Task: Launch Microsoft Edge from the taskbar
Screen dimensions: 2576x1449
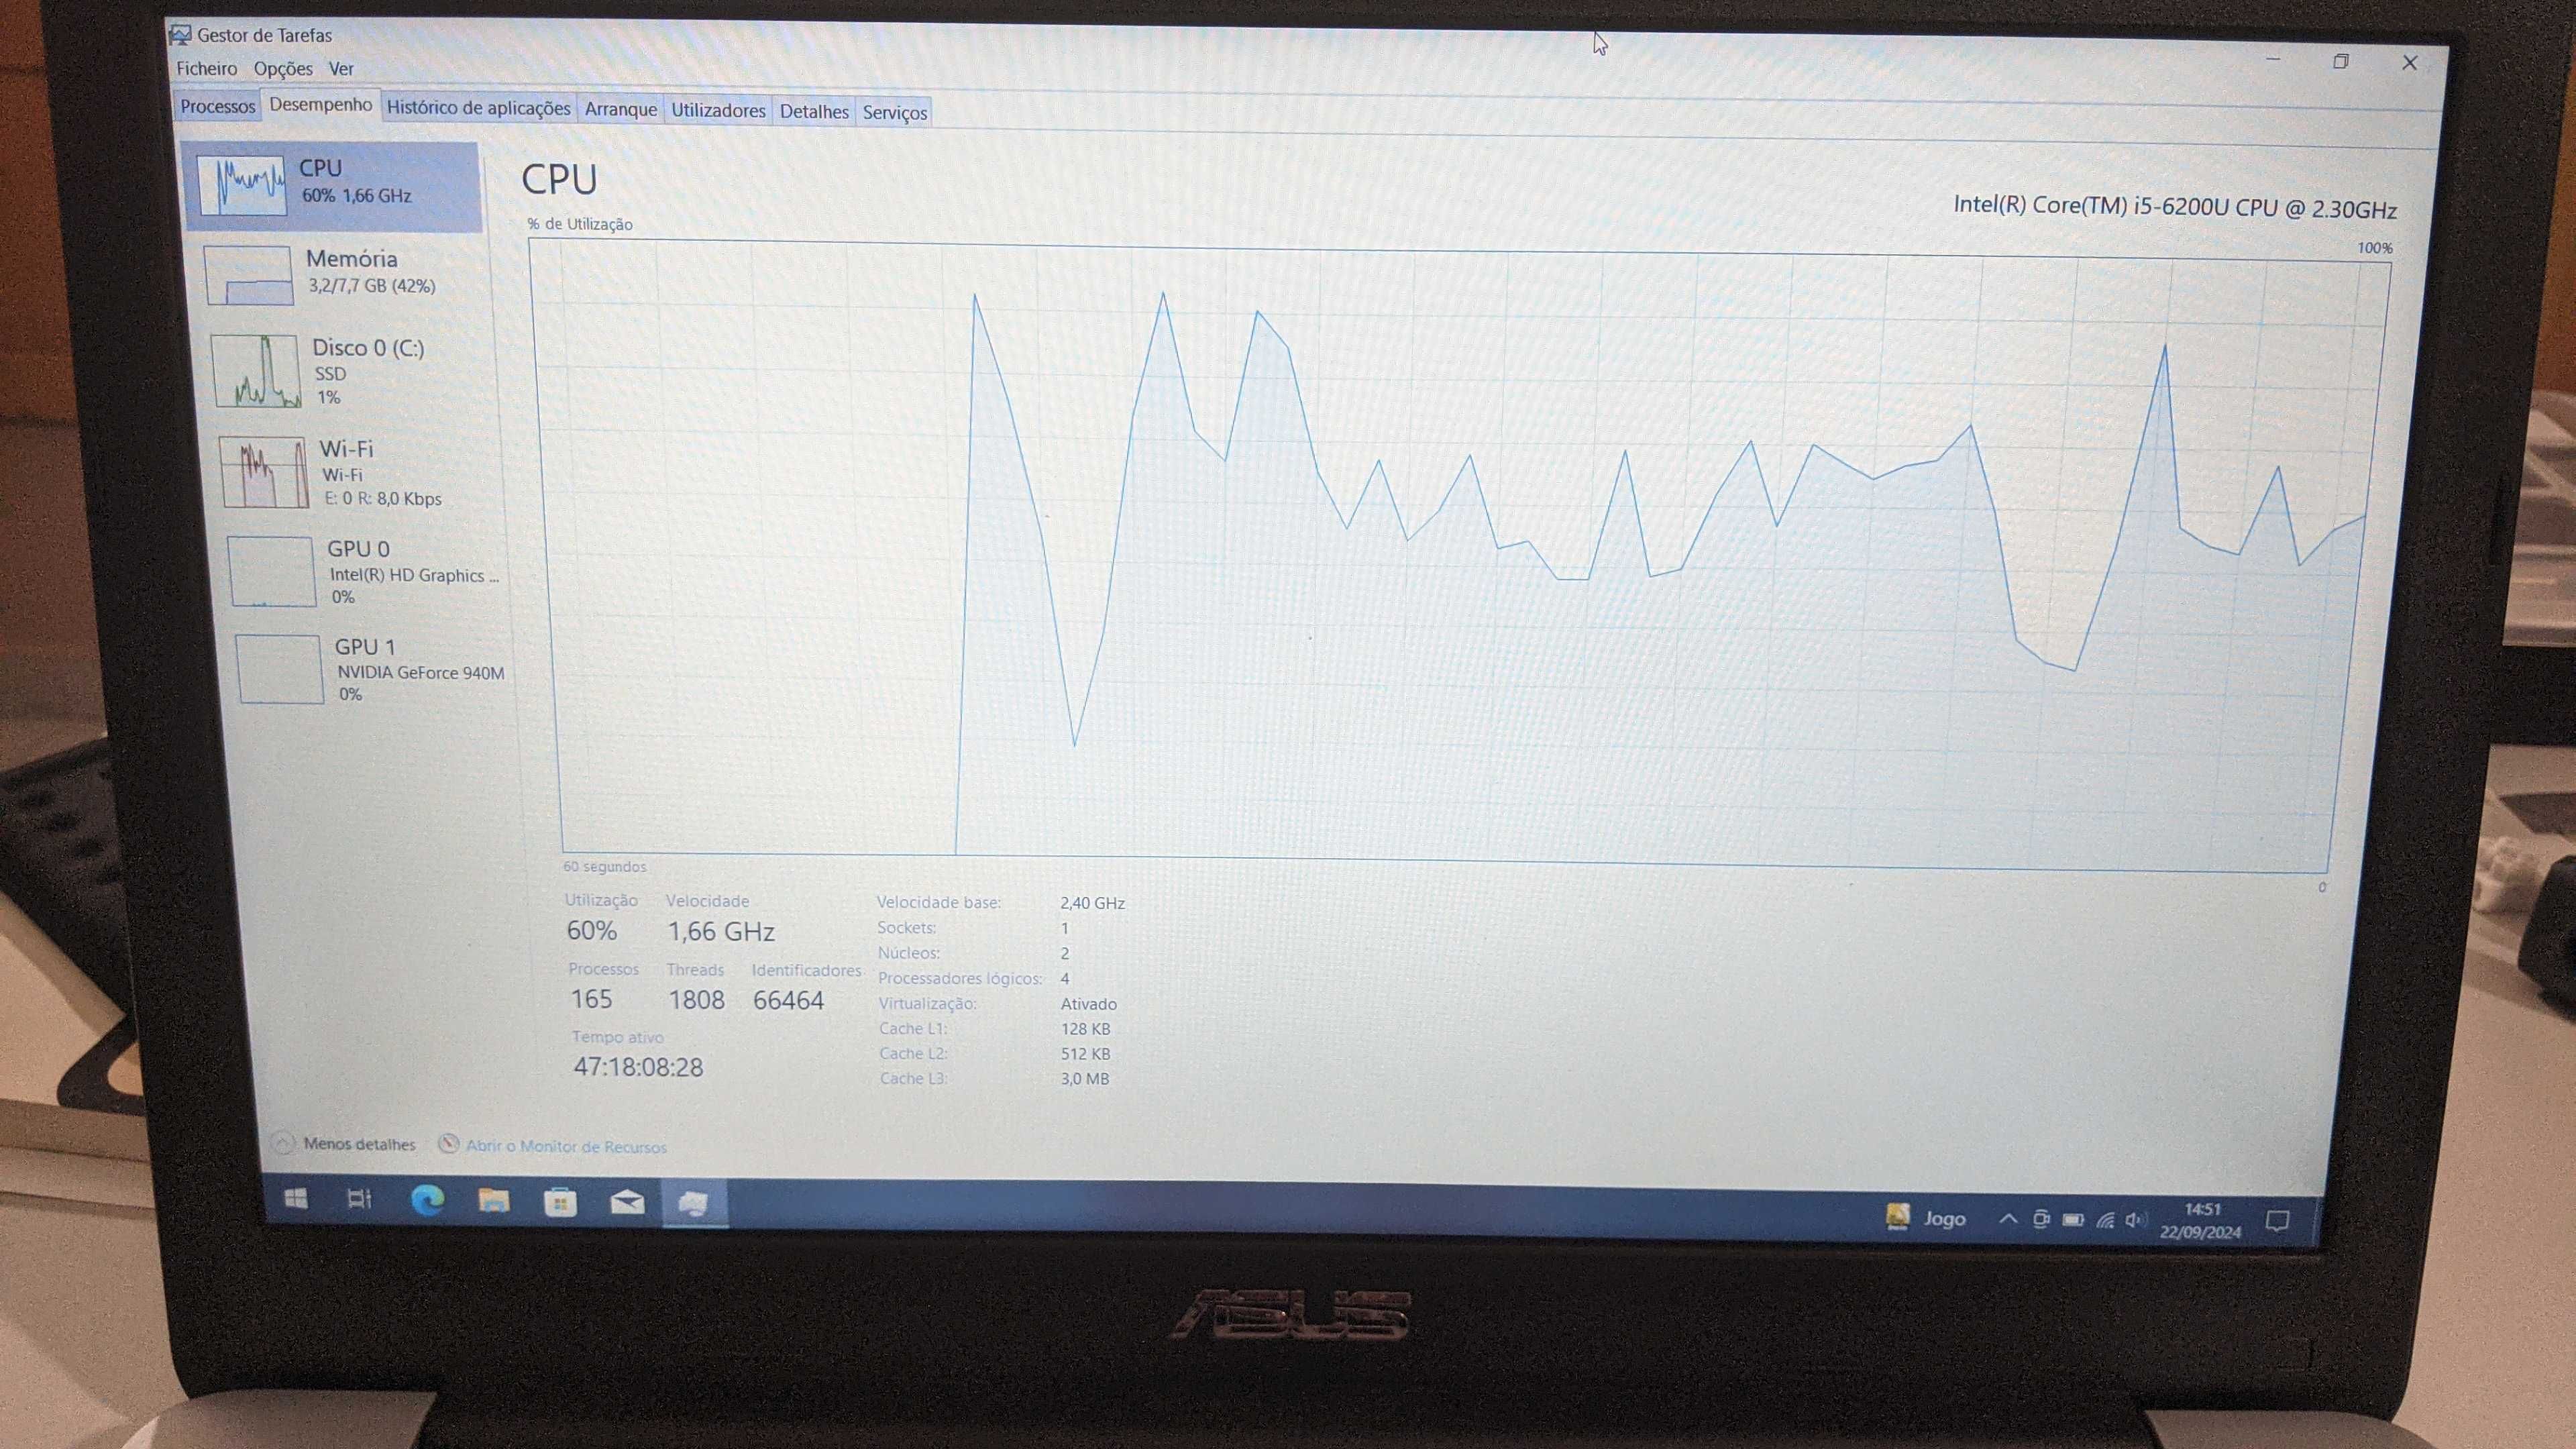Action: click(x=427, y=1199)
